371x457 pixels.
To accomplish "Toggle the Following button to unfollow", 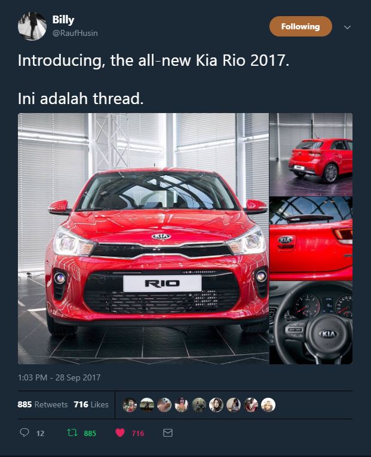I will pyautogui.click(x=301, y=26).
